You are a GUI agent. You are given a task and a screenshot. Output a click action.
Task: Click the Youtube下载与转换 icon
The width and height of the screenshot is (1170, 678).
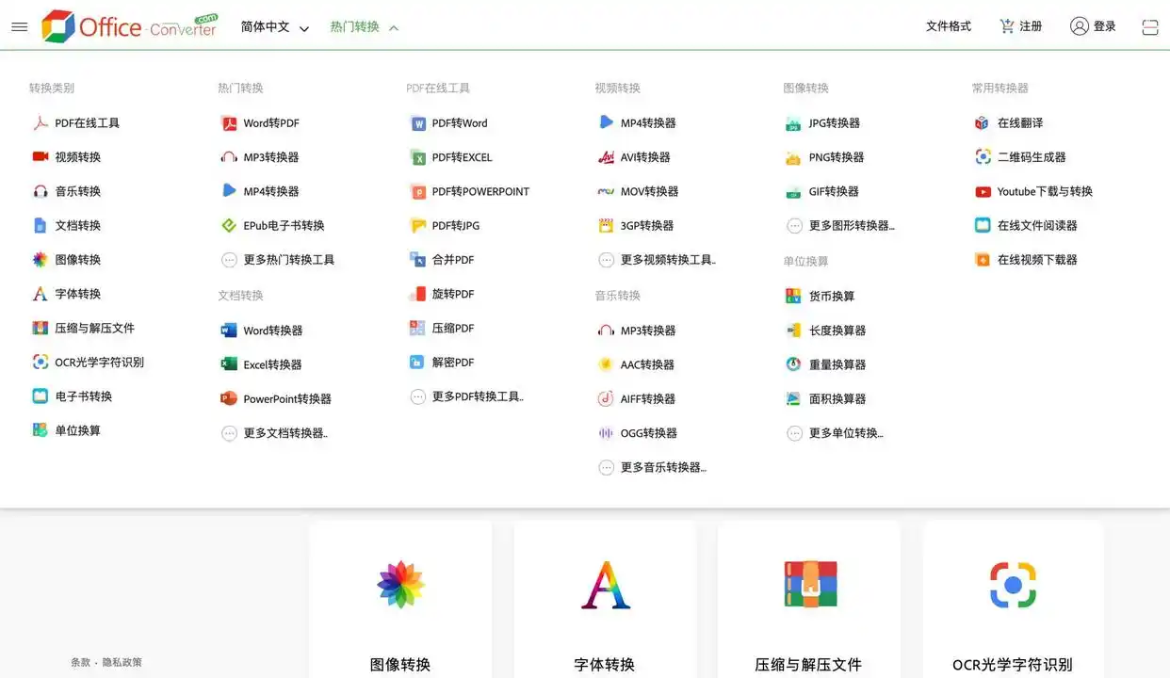click(x=983, y=191)
